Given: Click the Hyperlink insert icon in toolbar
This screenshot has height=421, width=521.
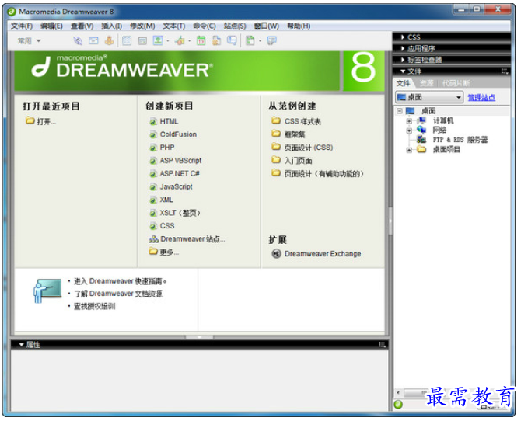Looking at the screenshot, I should coord(78,41).
